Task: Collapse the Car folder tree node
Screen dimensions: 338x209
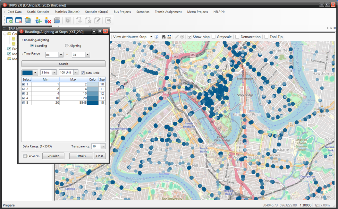Action: pyautogui.click(x=5, y=34)
